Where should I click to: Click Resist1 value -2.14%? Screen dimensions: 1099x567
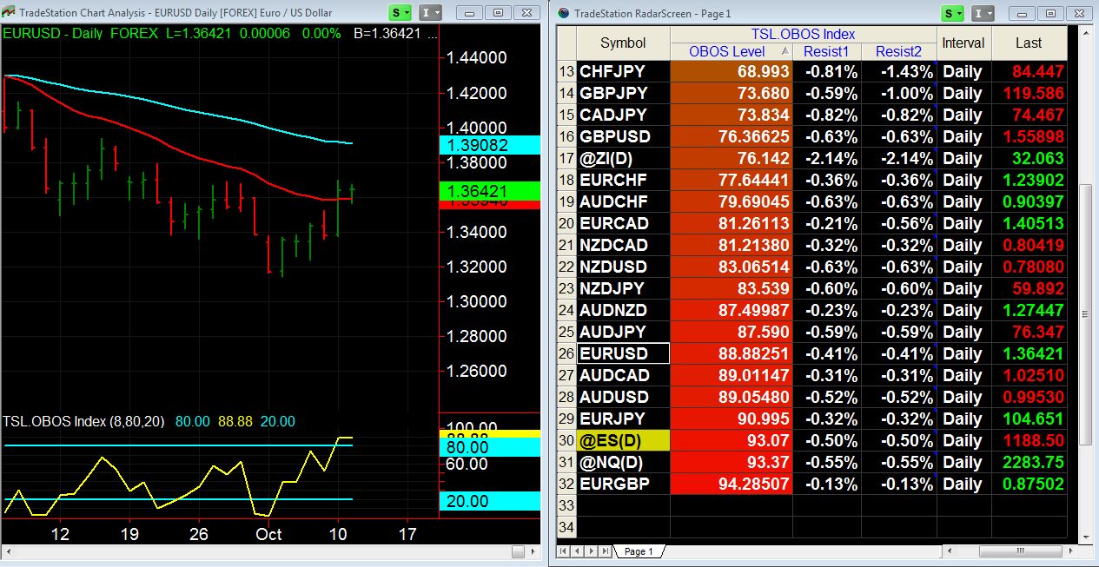click(827, 158)
